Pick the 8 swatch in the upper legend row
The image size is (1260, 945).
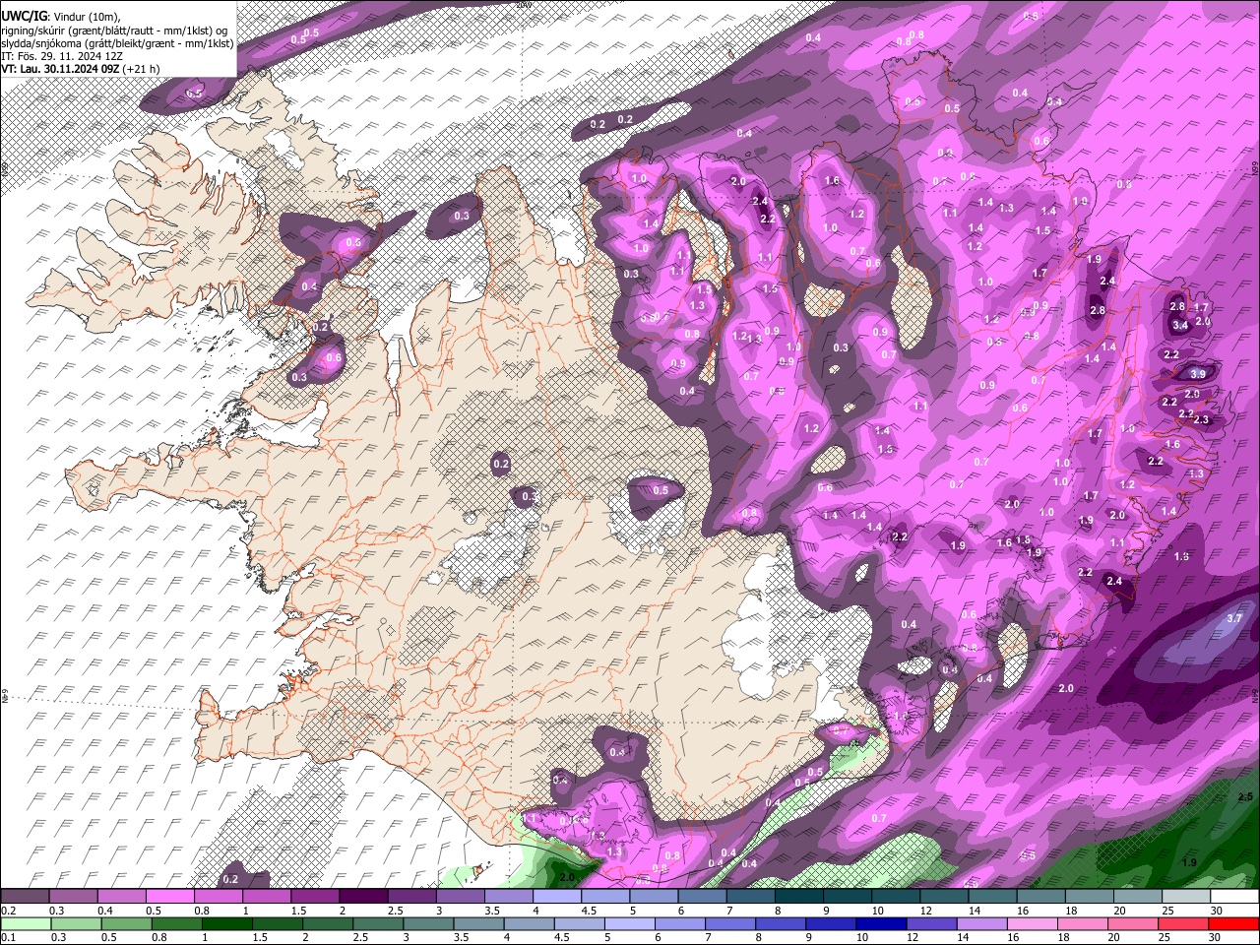[799, 896]
